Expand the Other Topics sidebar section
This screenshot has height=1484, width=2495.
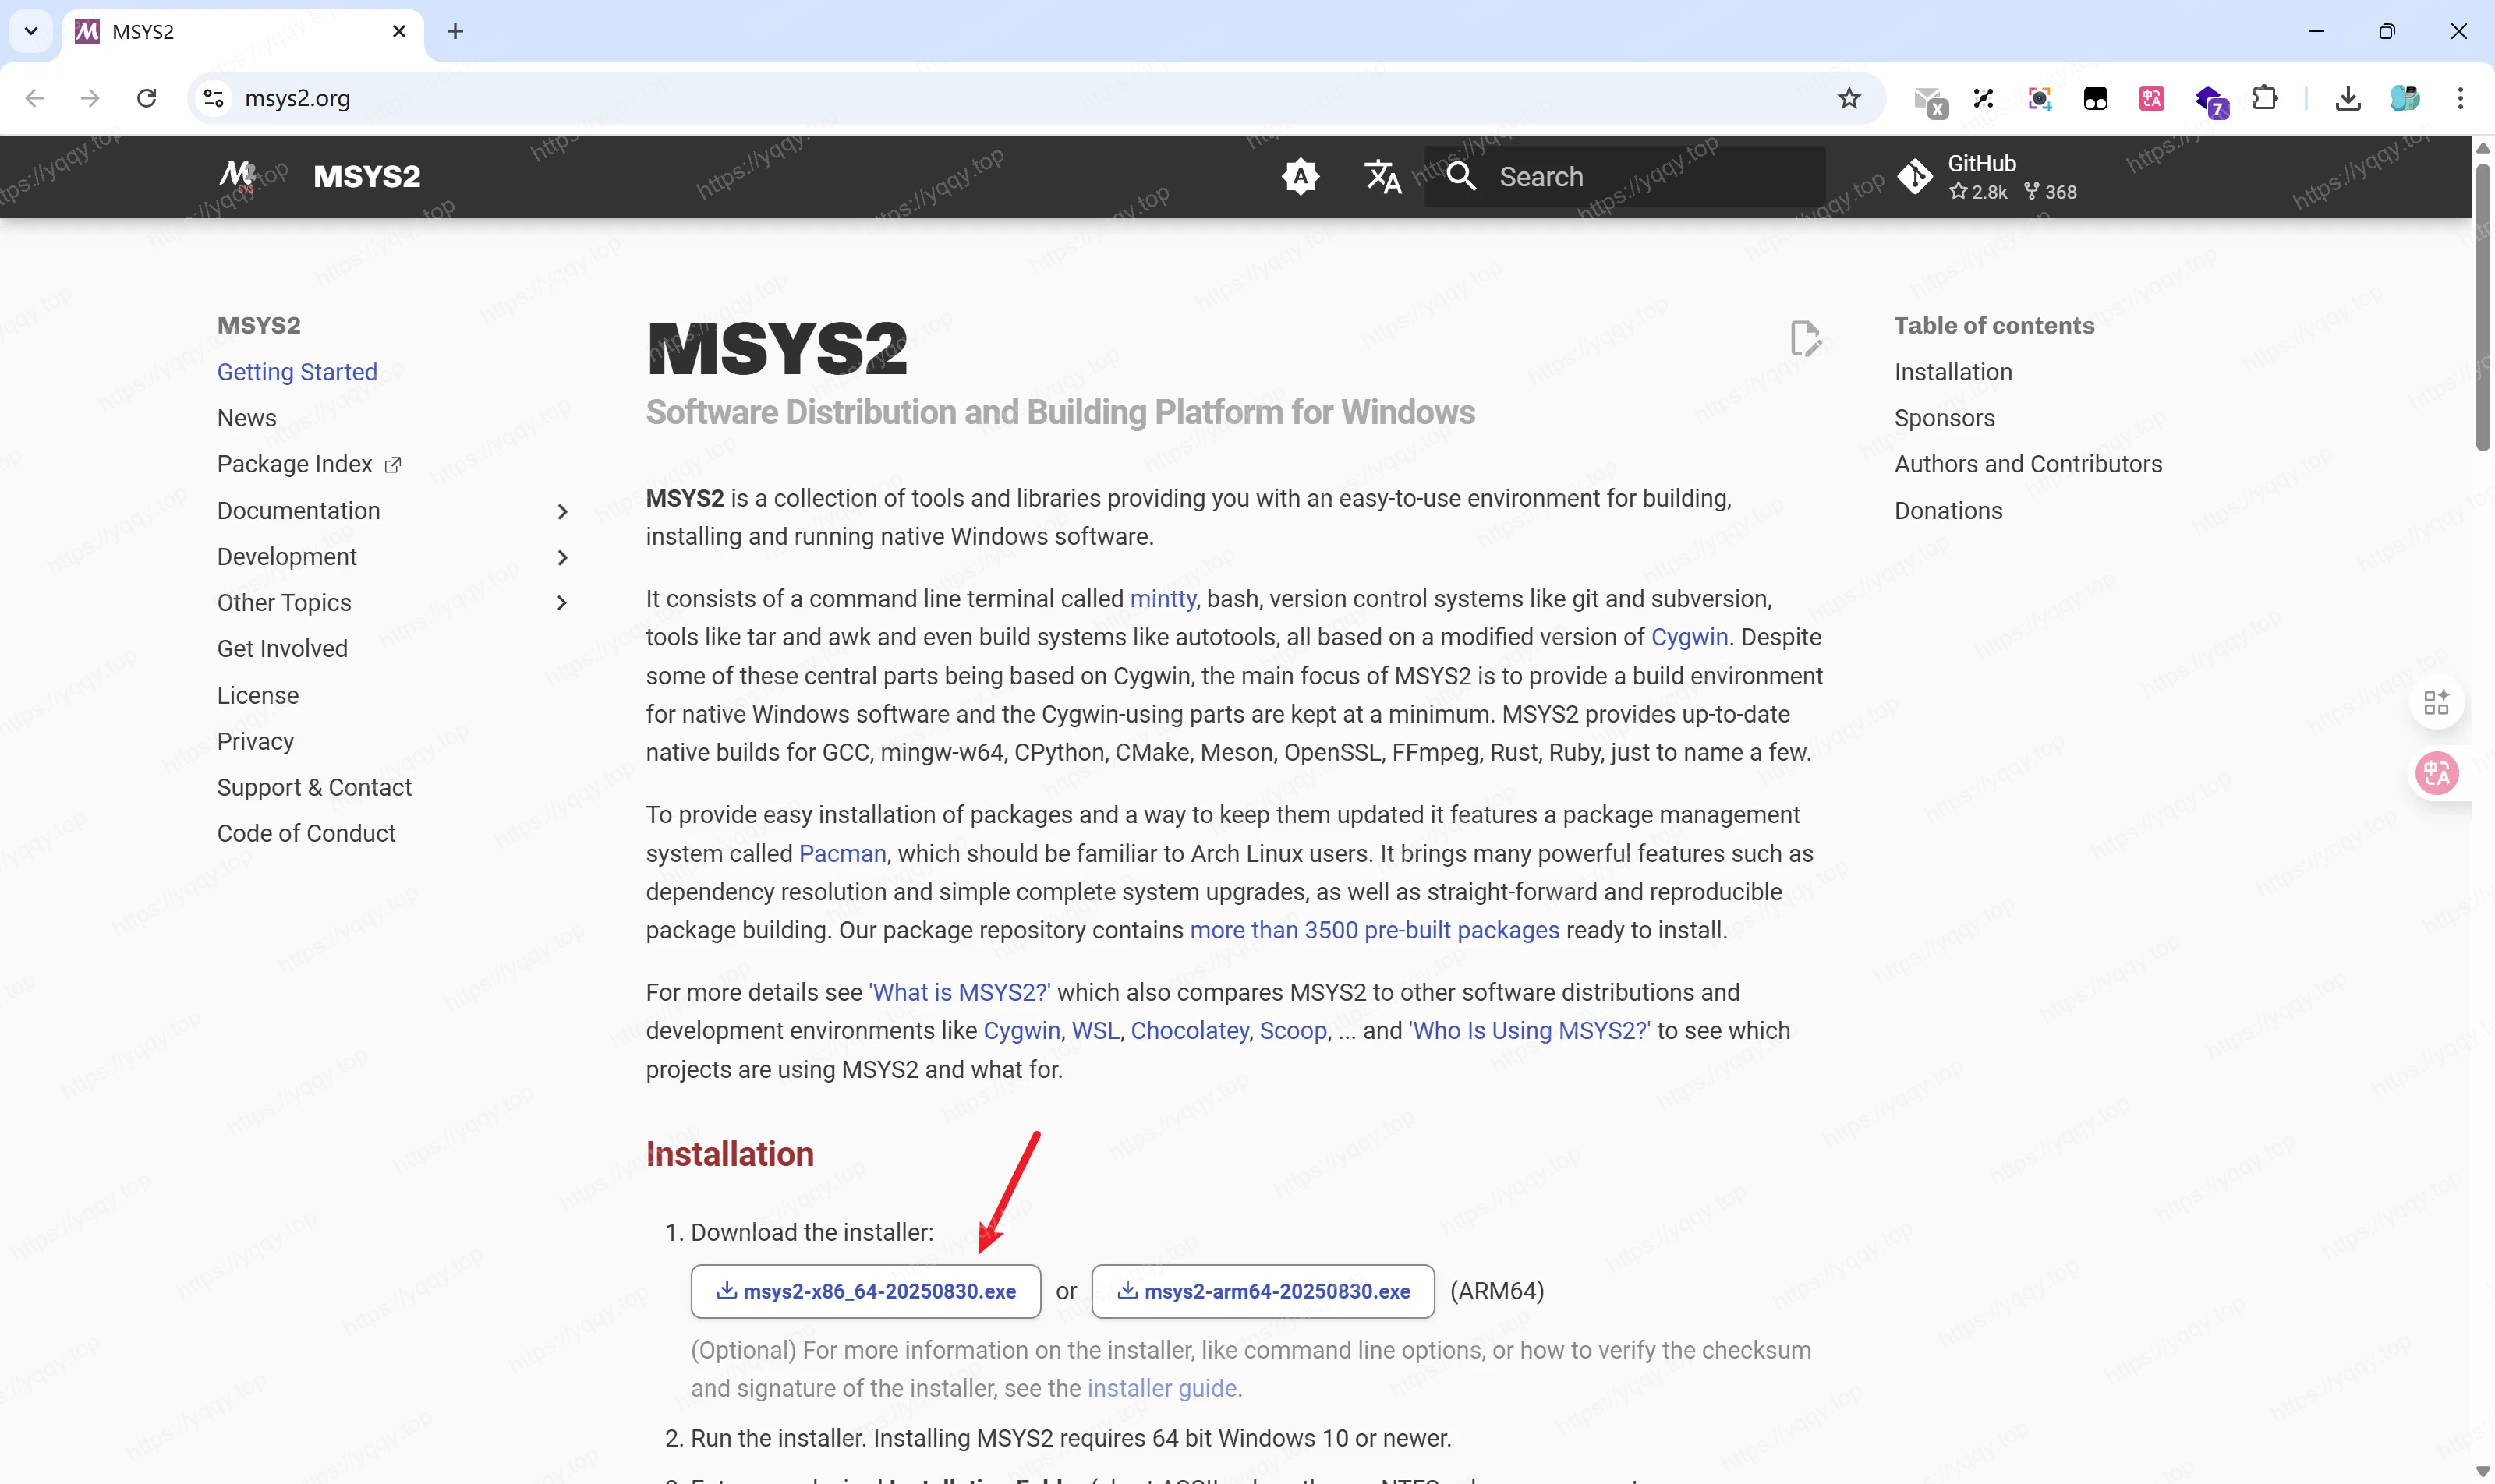[x=562, y=603]
